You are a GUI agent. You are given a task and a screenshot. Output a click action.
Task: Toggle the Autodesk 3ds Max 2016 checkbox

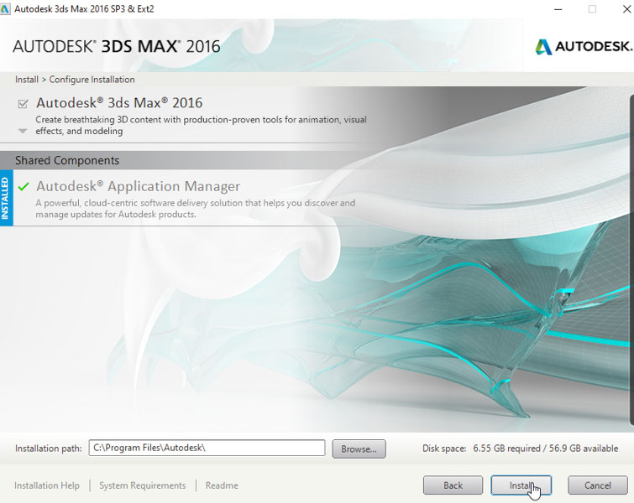tap(23, 104)
